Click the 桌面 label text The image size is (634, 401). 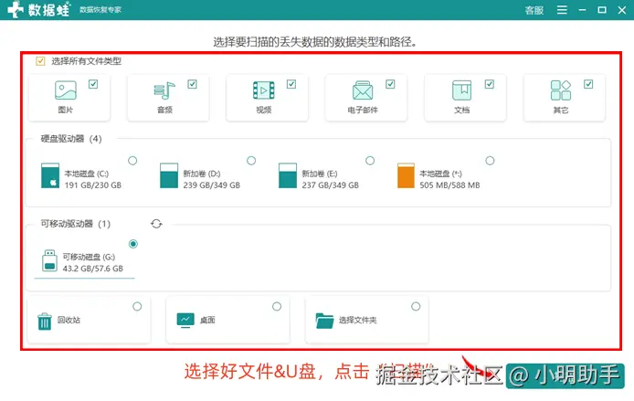(207, 320)
